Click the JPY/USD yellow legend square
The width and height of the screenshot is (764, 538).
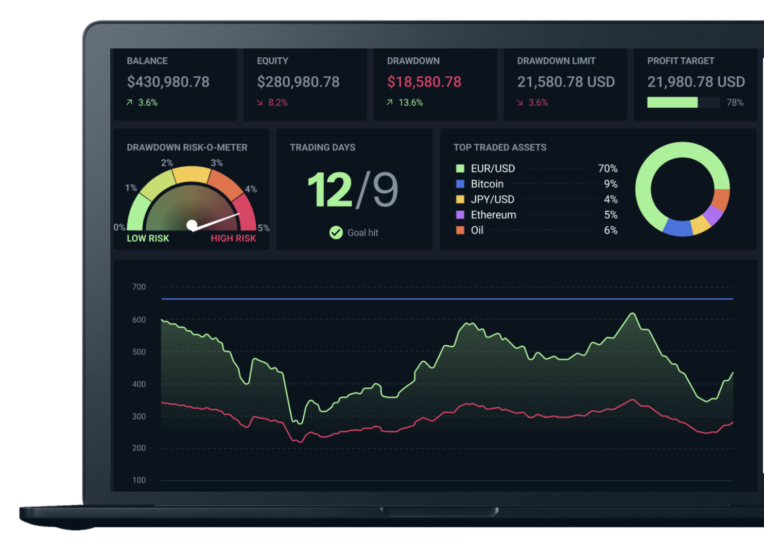click(x=460, y=199)
